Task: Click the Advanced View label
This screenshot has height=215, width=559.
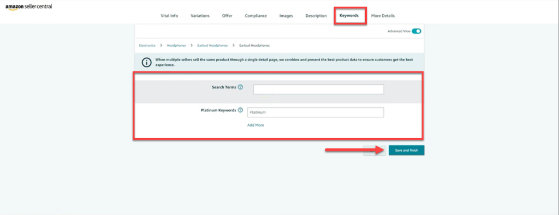Action: click(399, 31)
